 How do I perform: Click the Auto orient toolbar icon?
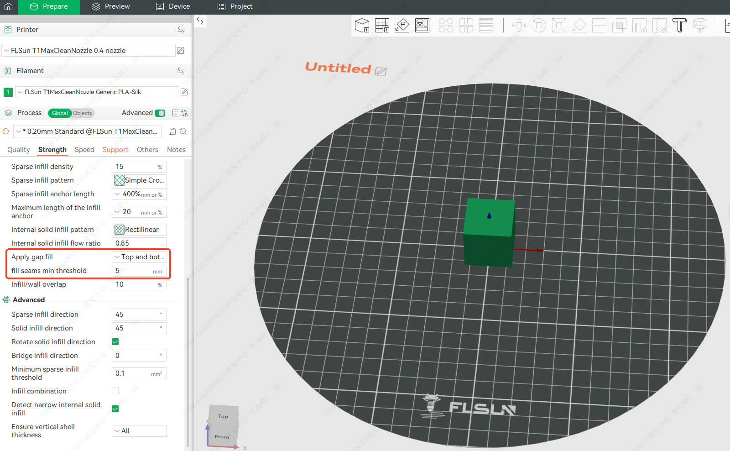tap(402, 25)
